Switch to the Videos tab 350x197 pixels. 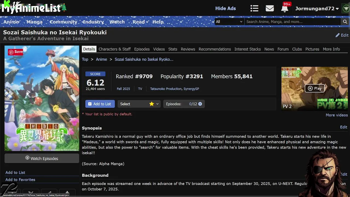click(x=159, y=49)
